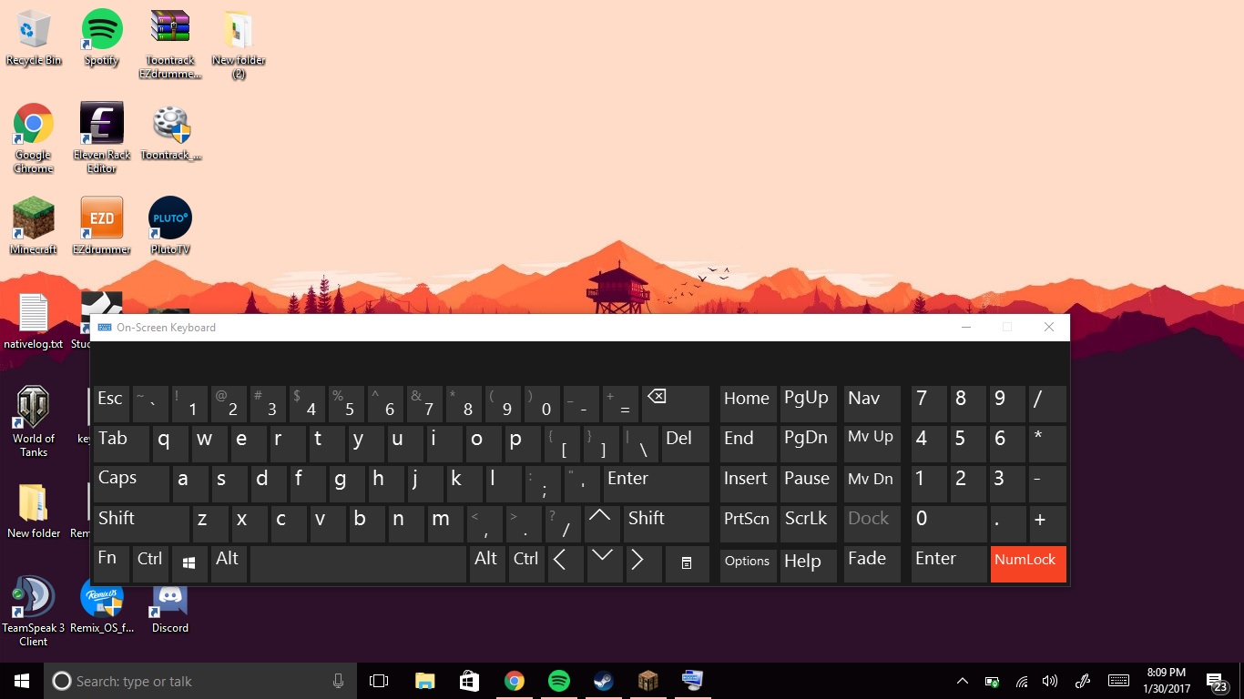The height and width of the screenshot is (699, 1244).
Task: Select the Minecraft desktop icon
Action: 34,227
